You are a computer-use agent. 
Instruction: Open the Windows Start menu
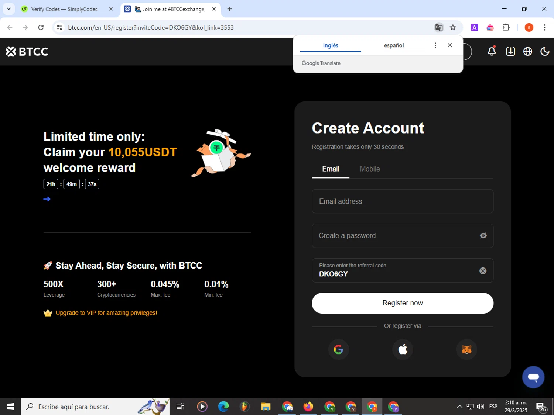click(10, 407)
